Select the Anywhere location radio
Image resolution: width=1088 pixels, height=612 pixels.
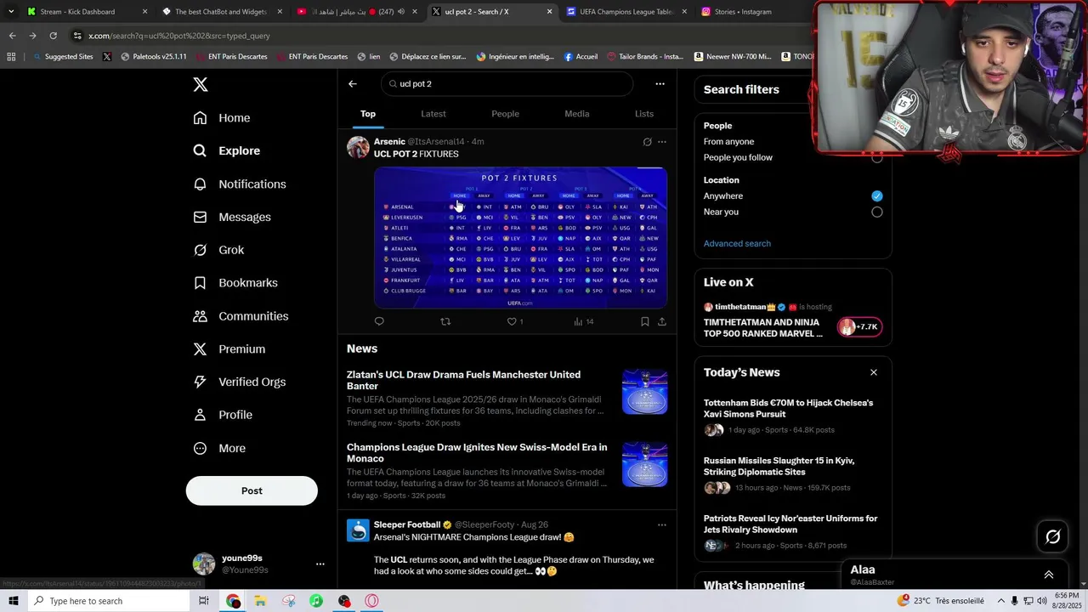click(877, 195)
